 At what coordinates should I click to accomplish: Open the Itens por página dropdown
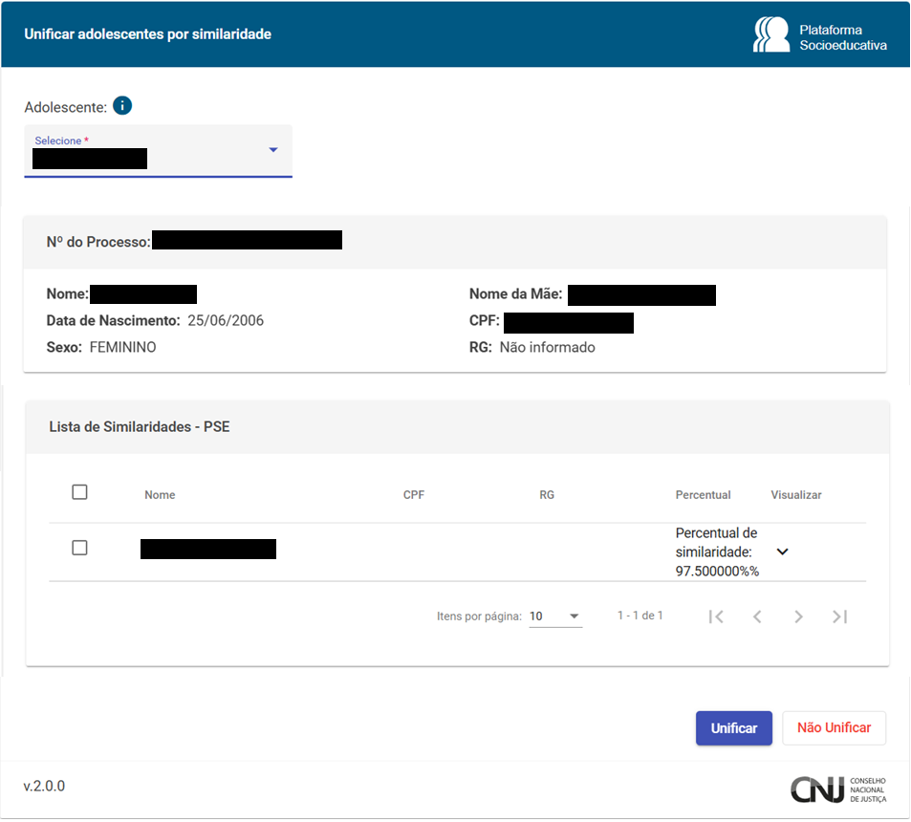click(555, 616)
